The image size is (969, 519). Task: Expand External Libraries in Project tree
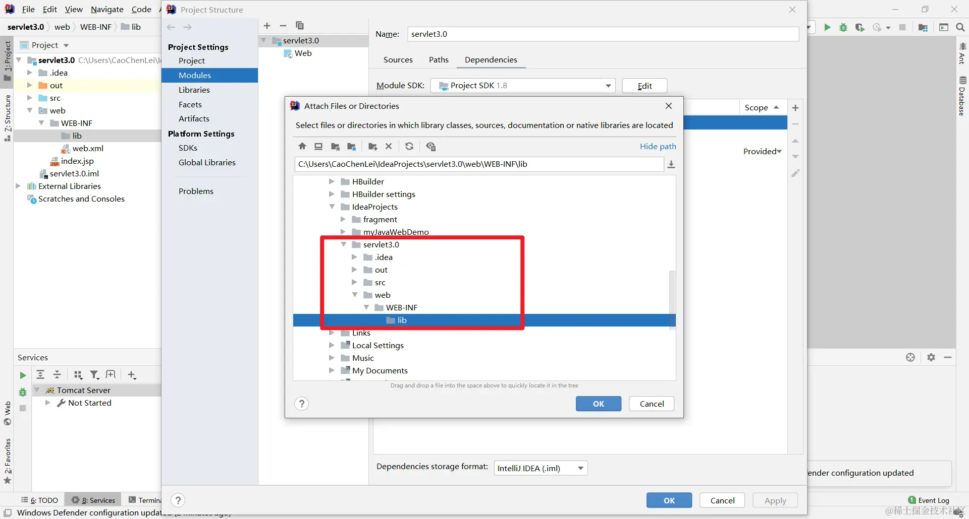pos(18,186)
